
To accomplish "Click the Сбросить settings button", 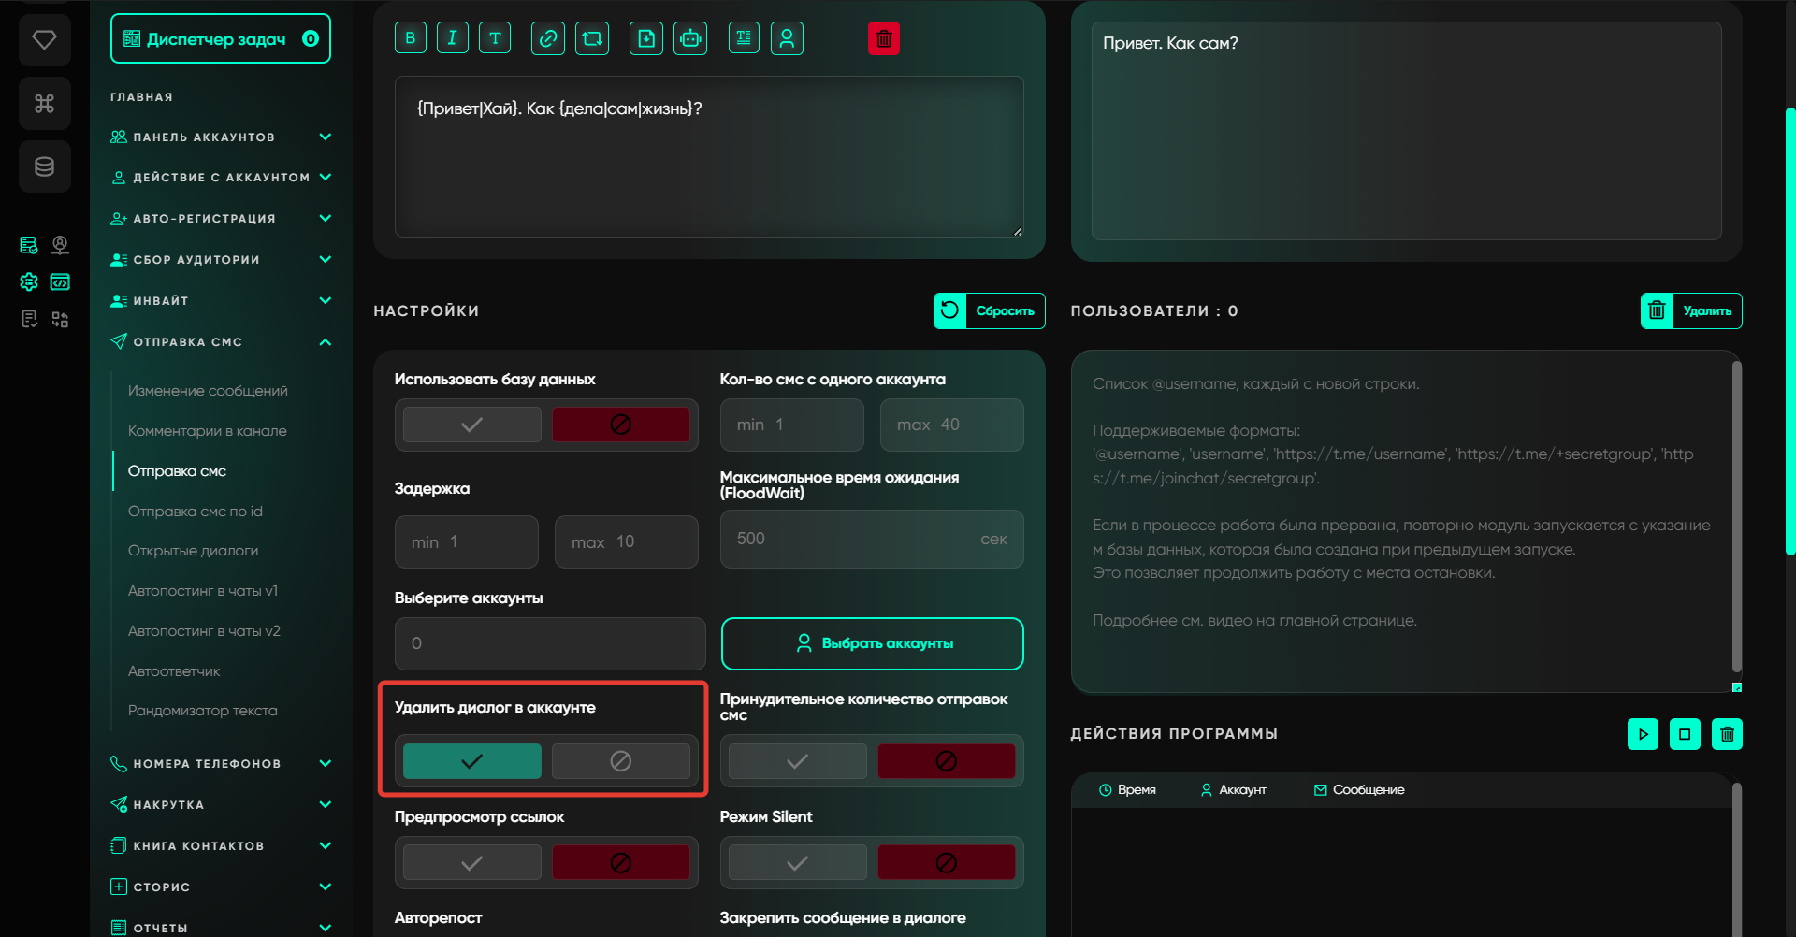I will pyautogui.click(x=989, y=311).
